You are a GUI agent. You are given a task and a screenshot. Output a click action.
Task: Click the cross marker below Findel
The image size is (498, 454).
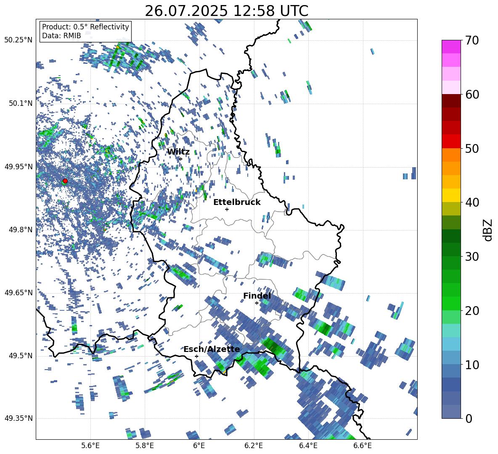point(257,303)
